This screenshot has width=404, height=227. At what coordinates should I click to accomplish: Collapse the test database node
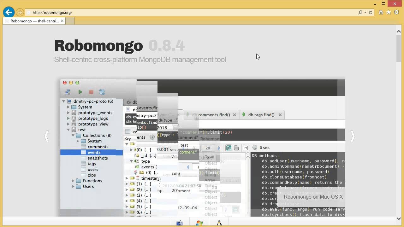(68, 130)
